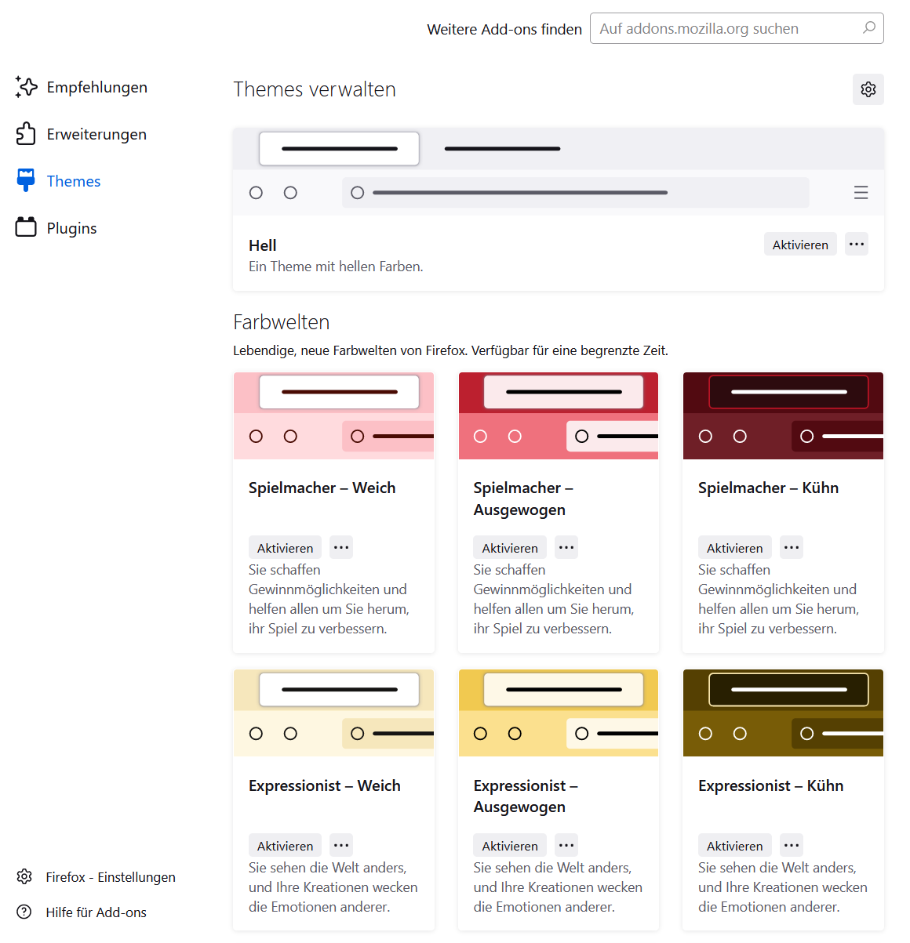Image resolution: width=910 pixels, height=943 pixels.
Task: Click the Firefox Einstellungen gear icon
Action: coord(24,876)
